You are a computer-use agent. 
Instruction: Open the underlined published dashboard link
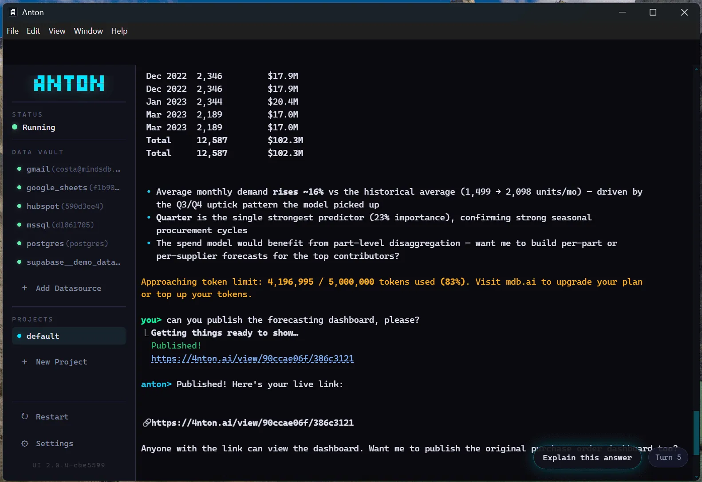pos(252,358)
